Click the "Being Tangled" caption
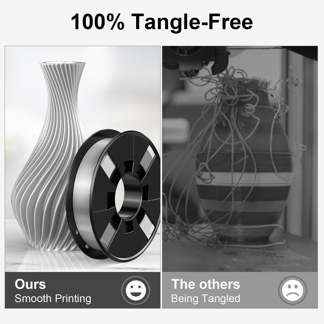Screen dimensions: 324x324 point(206,298)
